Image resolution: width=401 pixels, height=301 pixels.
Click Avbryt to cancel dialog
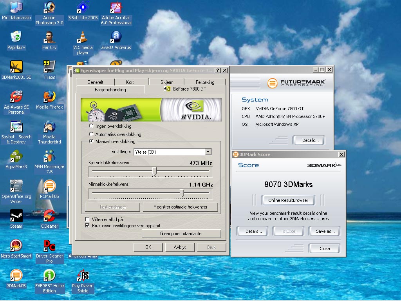[x=179, y=247]
